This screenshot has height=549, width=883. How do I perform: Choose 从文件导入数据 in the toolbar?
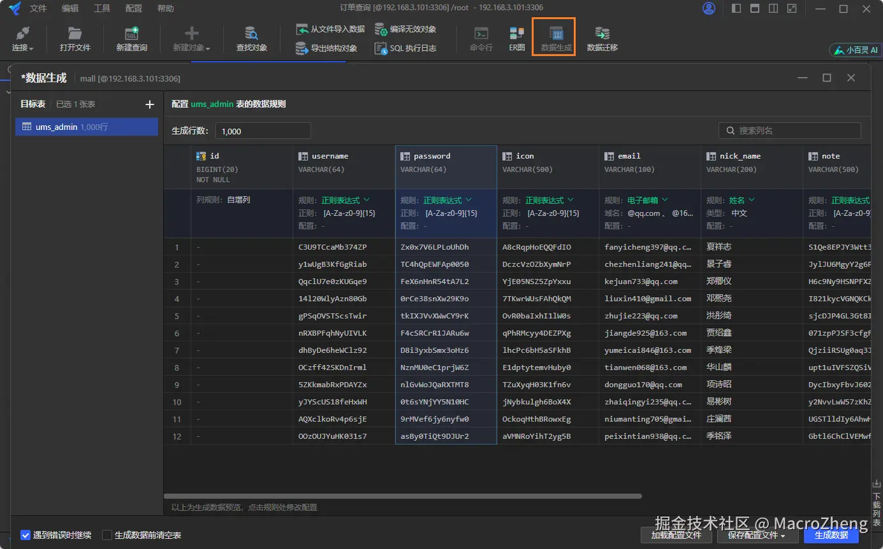[x=330, y=29]
